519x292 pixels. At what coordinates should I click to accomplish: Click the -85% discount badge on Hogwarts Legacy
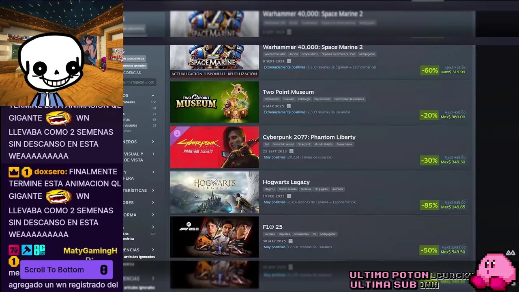coord(429,206)
